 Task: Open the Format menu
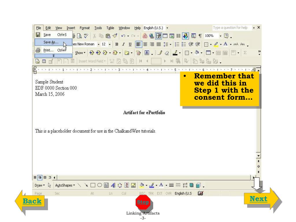tap(85, 28)
